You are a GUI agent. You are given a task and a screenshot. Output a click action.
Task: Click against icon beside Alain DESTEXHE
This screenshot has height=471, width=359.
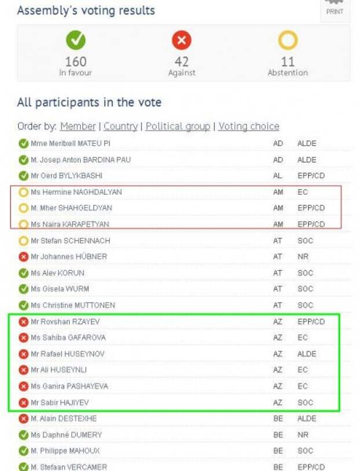point(23,418)
